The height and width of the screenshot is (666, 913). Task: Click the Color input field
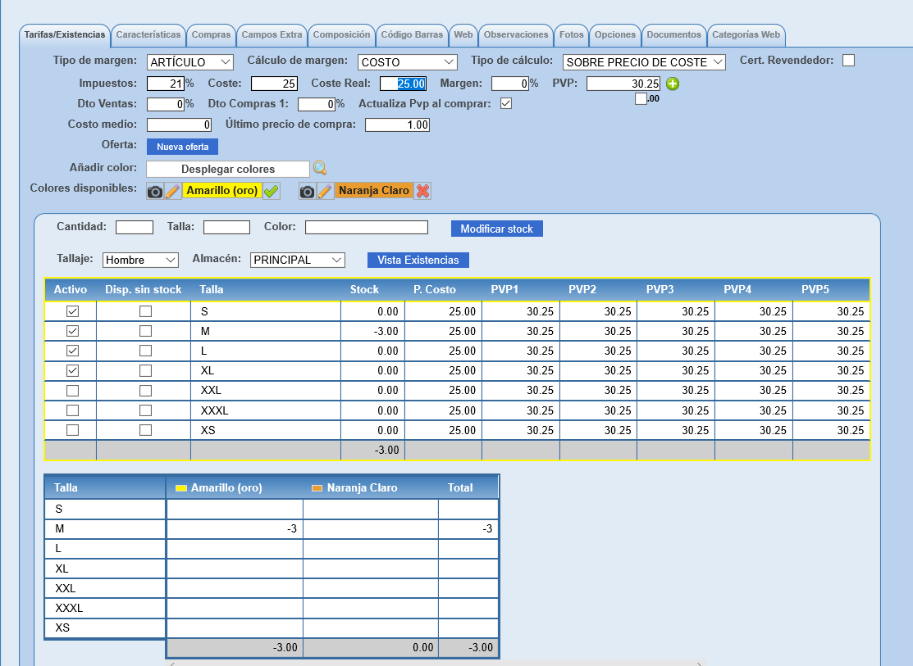(367, 227)
